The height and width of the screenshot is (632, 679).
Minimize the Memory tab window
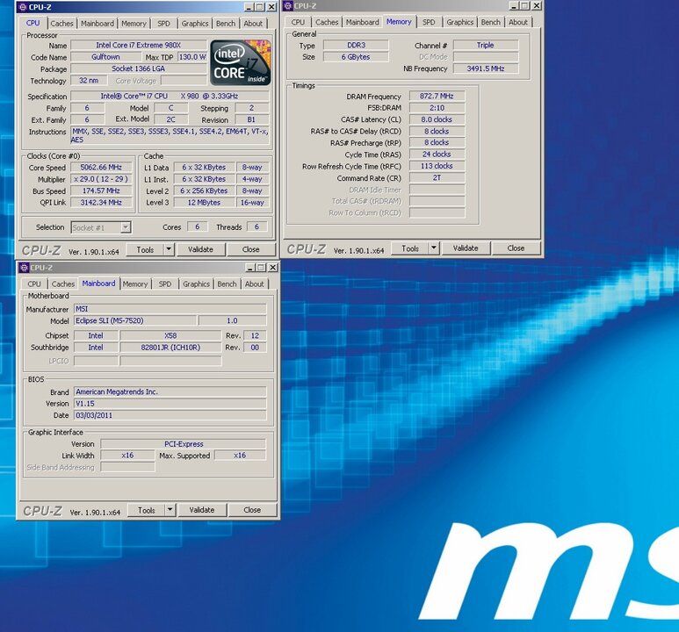[514, 5]
